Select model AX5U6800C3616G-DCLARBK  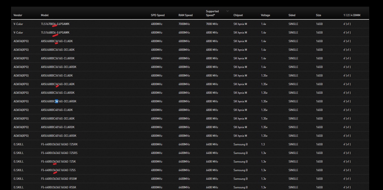[x=59, y=67]
